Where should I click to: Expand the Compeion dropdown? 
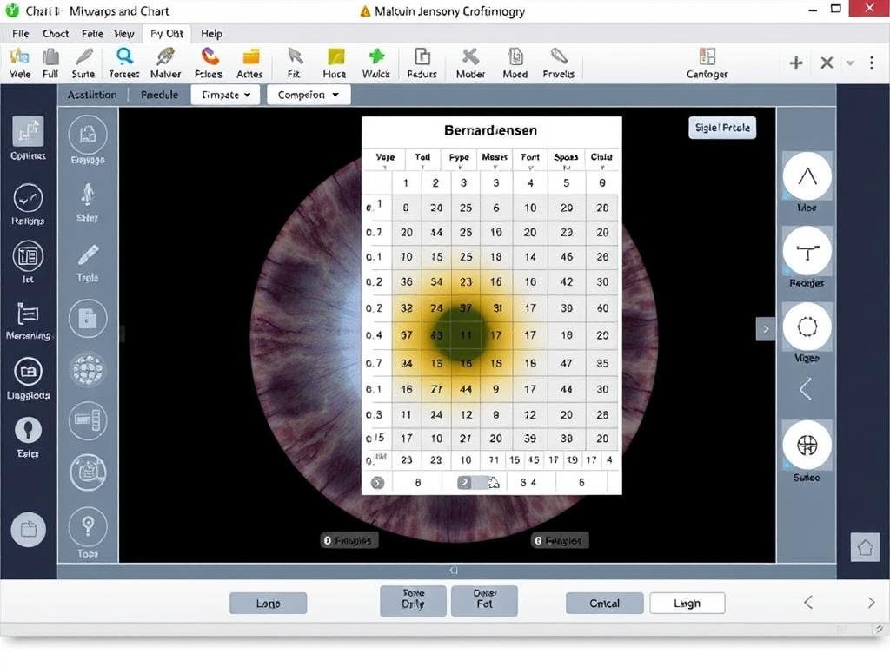[308, 94]
